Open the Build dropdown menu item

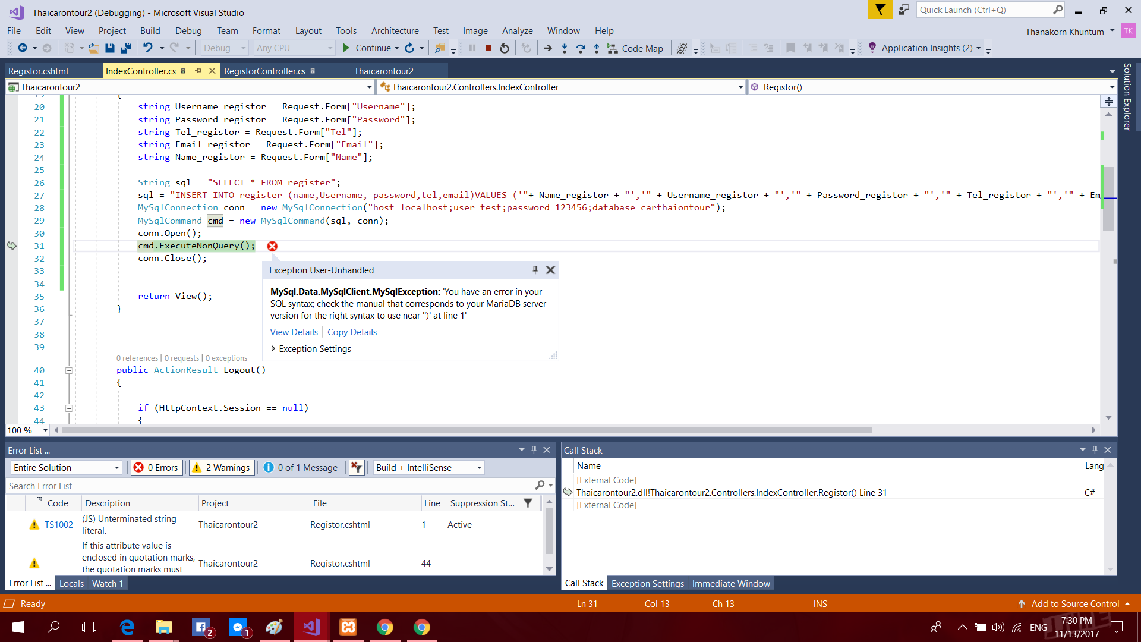(x=150, y=30)
